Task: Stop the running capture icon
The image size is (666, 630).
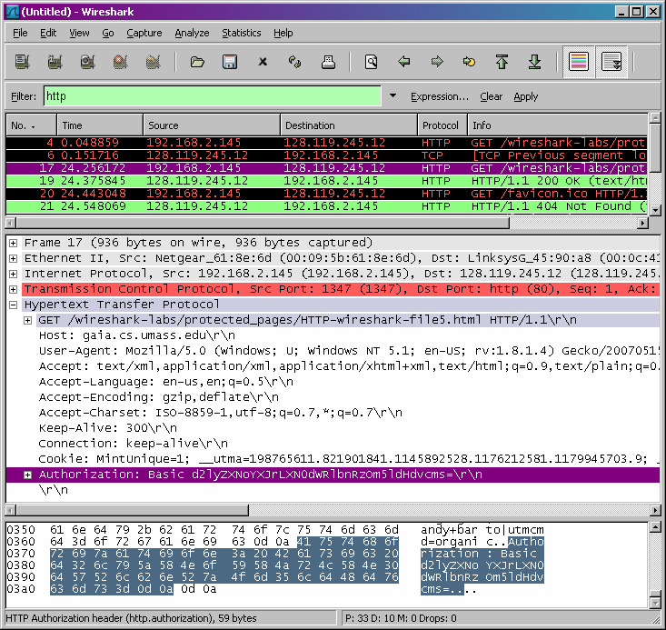Action: click(x=121, y=62)
